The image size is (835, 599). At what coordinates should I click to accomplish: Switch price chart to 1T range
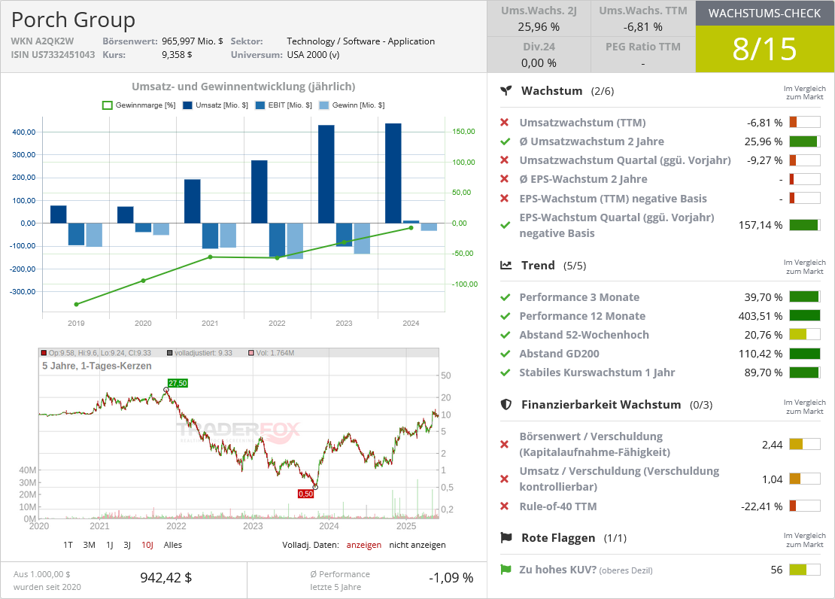(x=68, y=545)
